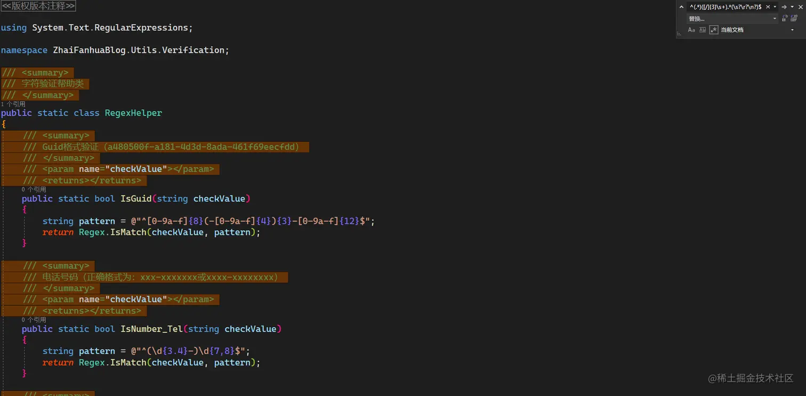Click the Guid格式验证 comment line
Screen dimensions: 806x396
pyautogui.click(x=161, y=147)
